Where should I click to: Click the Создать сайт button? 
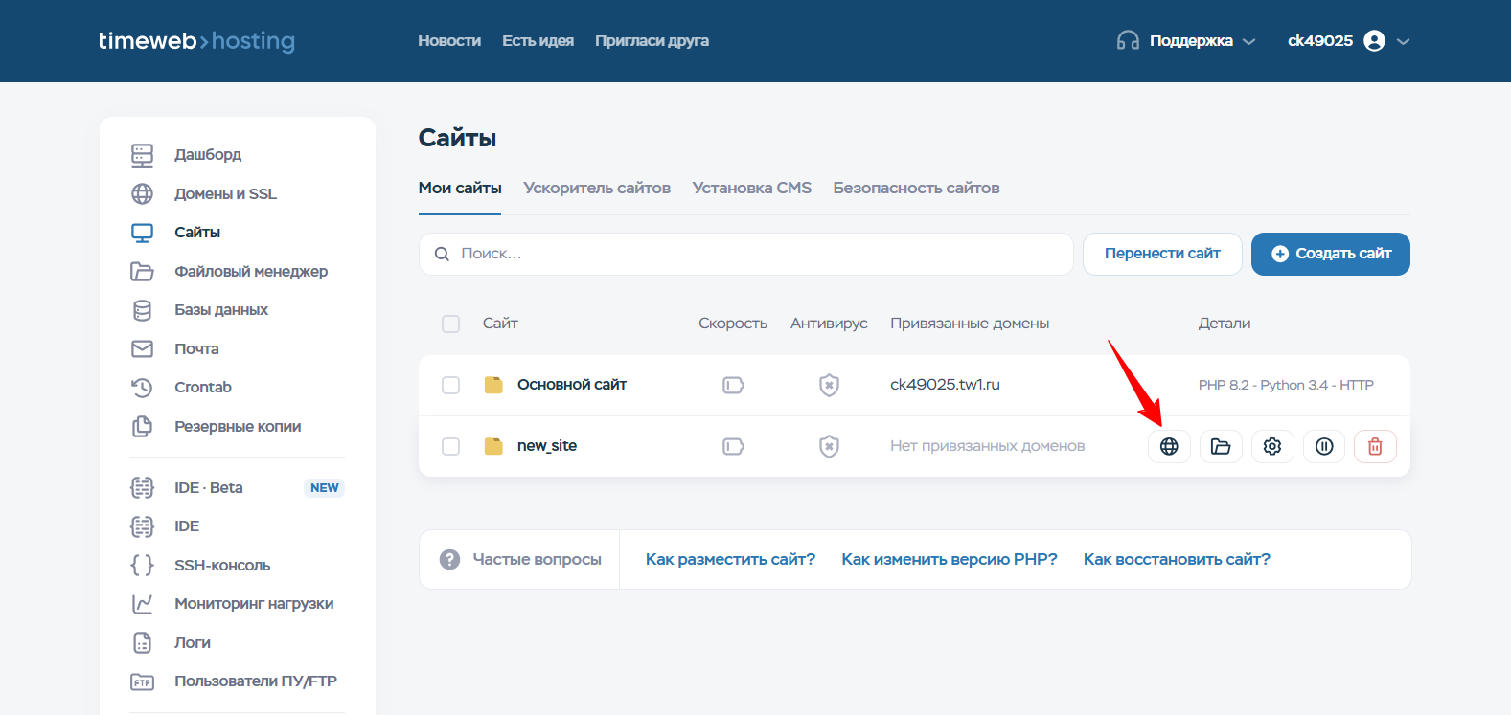(1330, 254)
